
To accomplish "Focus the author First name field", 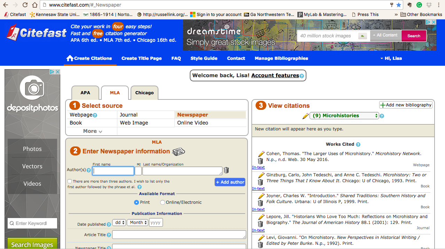I will [x=113, y=171].
